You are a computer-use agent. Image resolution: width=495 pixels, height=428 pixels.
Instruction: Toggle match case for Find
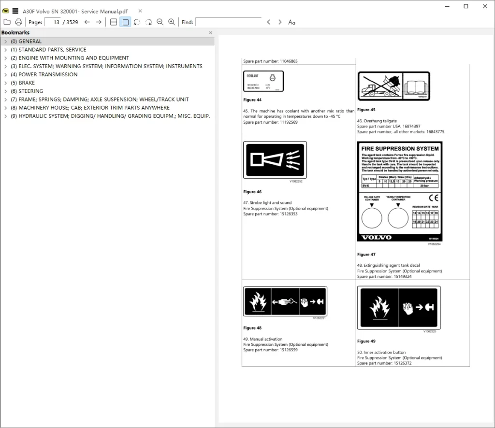point(291,22)
